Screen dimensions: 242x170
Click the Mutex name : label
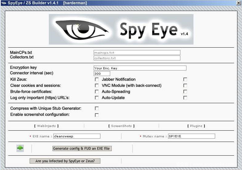[x=154, y=136]
